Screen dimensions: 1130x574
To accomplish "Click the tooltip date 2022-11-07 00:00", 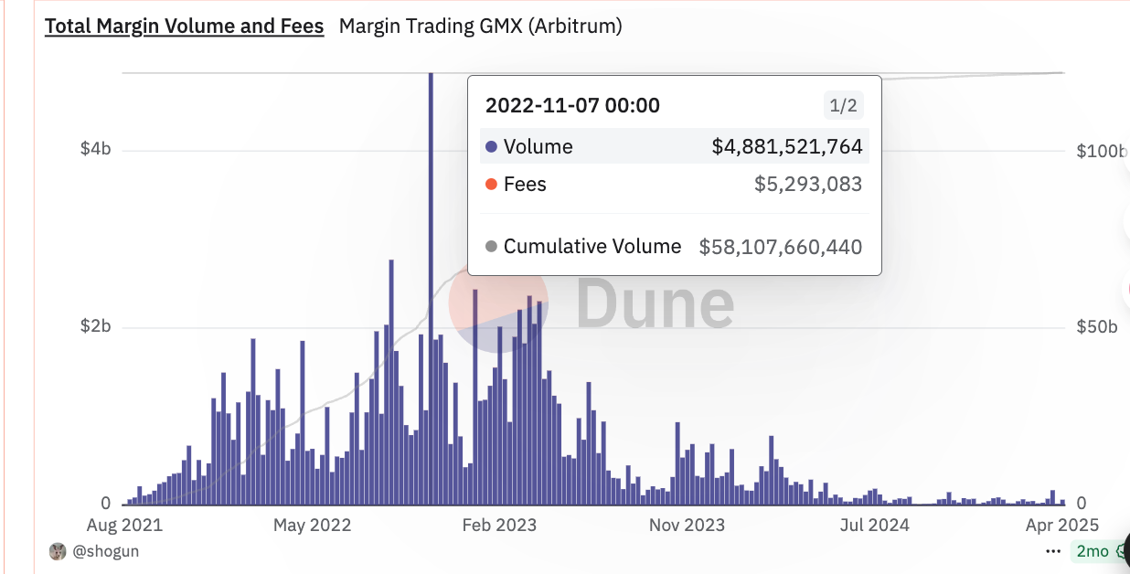I will coord(572,106).
